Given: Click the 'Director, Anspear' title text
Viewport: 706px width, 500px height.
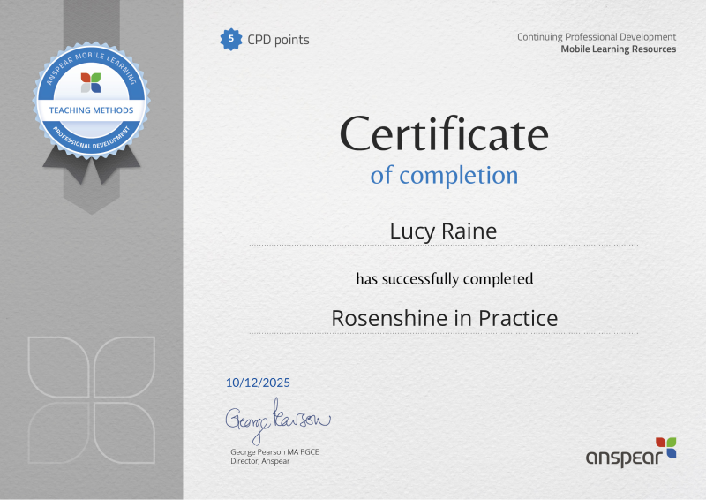Looking at the screenshot, I should pos(259,461).
